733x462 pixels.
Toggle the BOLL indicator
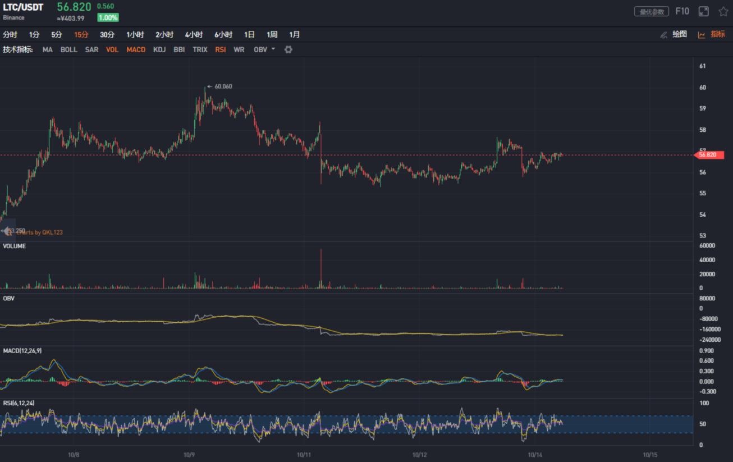(69, 49)
